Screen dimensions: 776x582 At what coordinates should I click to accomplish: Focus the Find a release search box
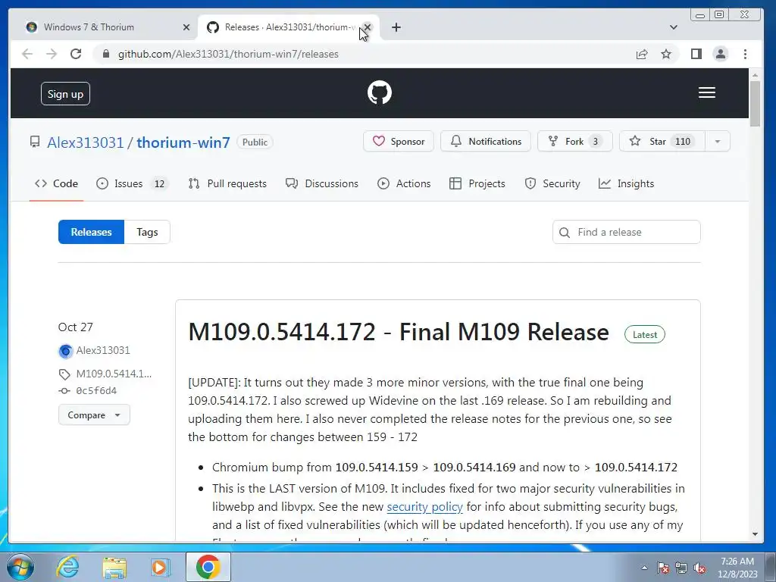[627, 232]
